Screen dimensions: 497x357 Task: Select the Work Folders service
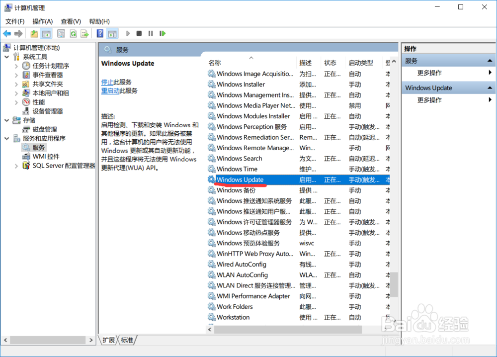235,307
